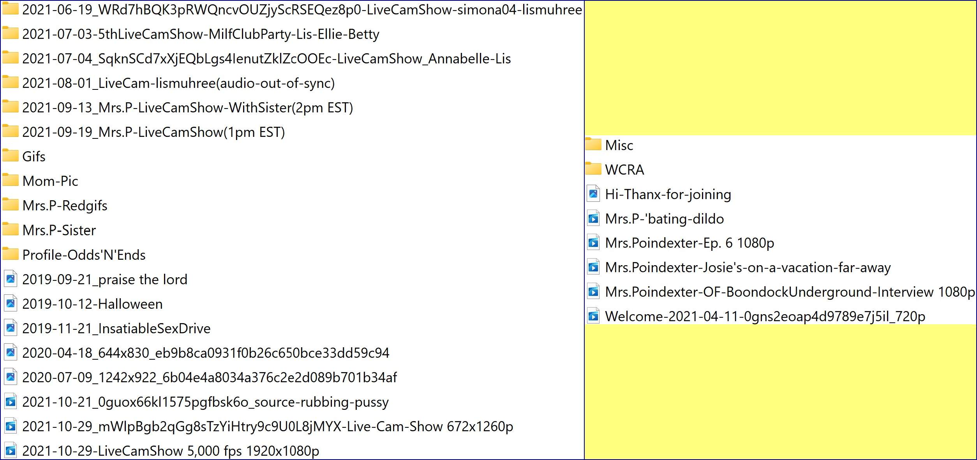Screen dimensions: 977x460
Task: Select folder 2021-09-19_Mrs.P-LiveCamShow(1pm EST)
Action: (x=153, y=132)
